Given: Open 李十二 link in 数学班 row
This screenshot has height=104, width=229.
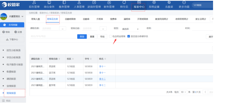Looking at the screenshot, I should pyautogui.click(x=102, y=85).
